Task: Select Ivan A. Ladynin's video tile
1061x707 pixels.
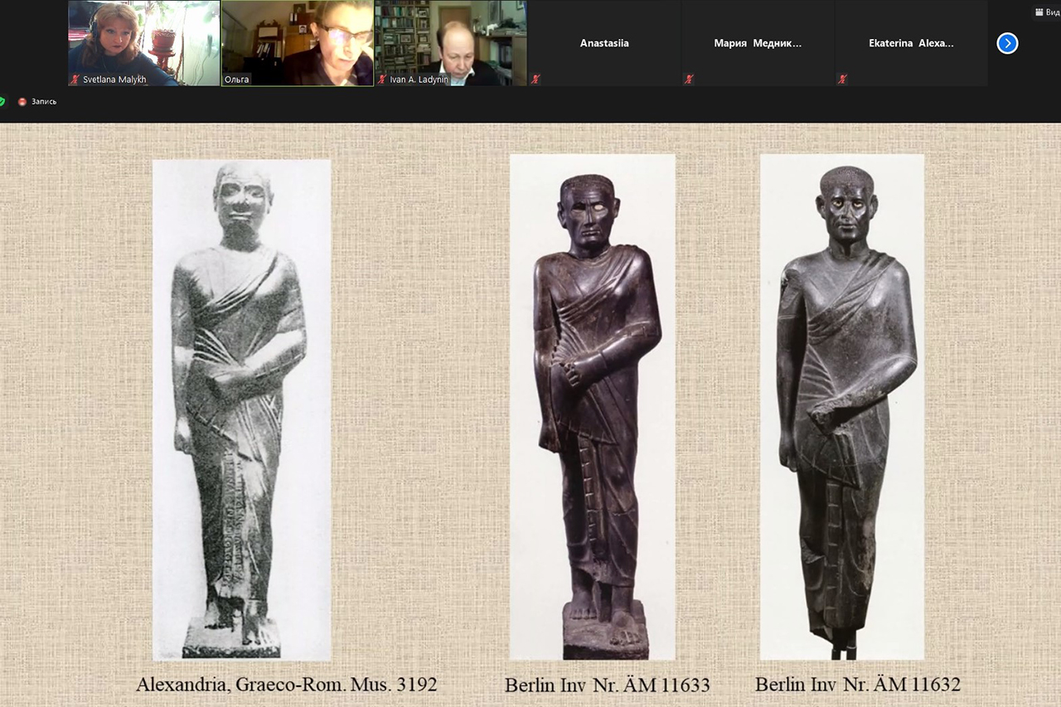Action: [450, 43]
